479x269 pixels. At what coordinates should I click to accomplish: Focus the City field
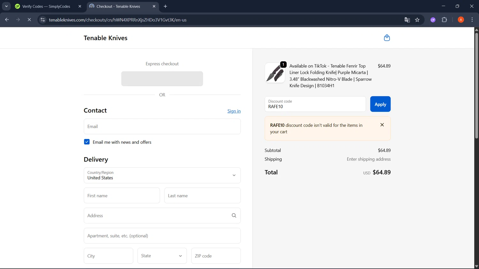[109, 256]
